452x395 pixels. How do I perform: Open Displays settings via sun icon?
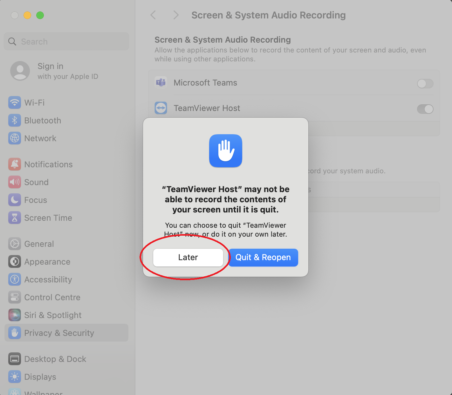[x=15, y=377]
